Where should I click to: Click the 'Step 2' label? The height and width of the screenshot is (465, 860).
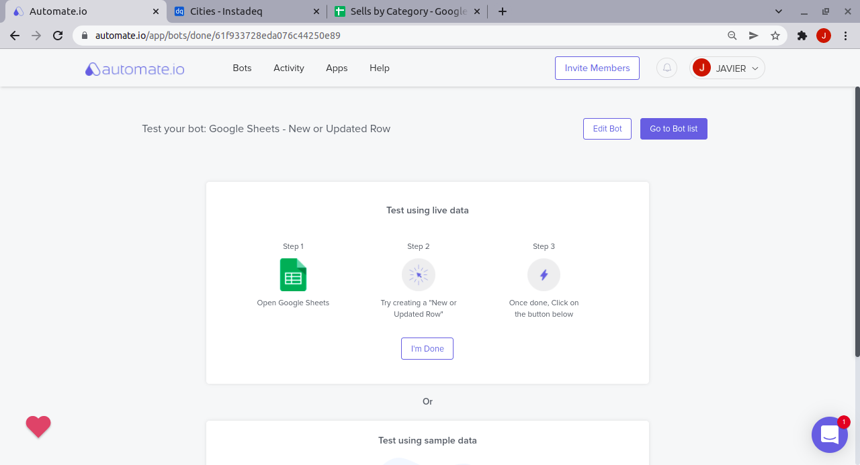[x=419, y=246]
